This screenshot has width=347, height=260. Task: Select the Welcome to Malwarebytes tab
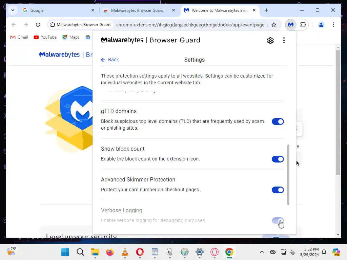click(x=219, y=10)
